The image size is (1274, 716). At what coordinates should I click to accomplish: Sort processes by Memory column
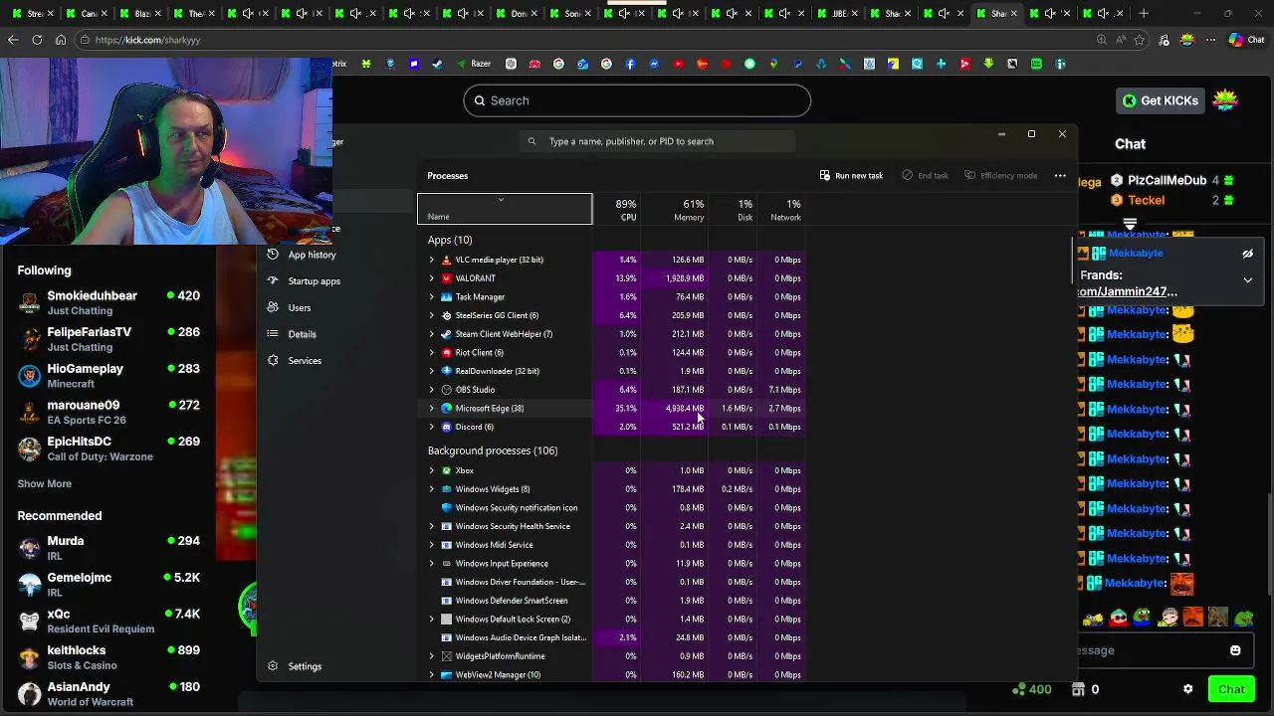674,209
